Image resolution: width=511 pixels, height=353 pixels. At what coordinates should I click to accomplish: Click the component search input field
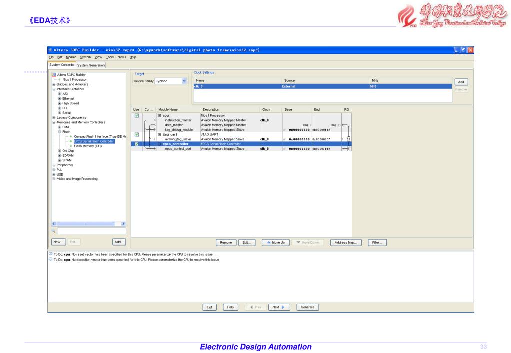click(x=91, y=231)
